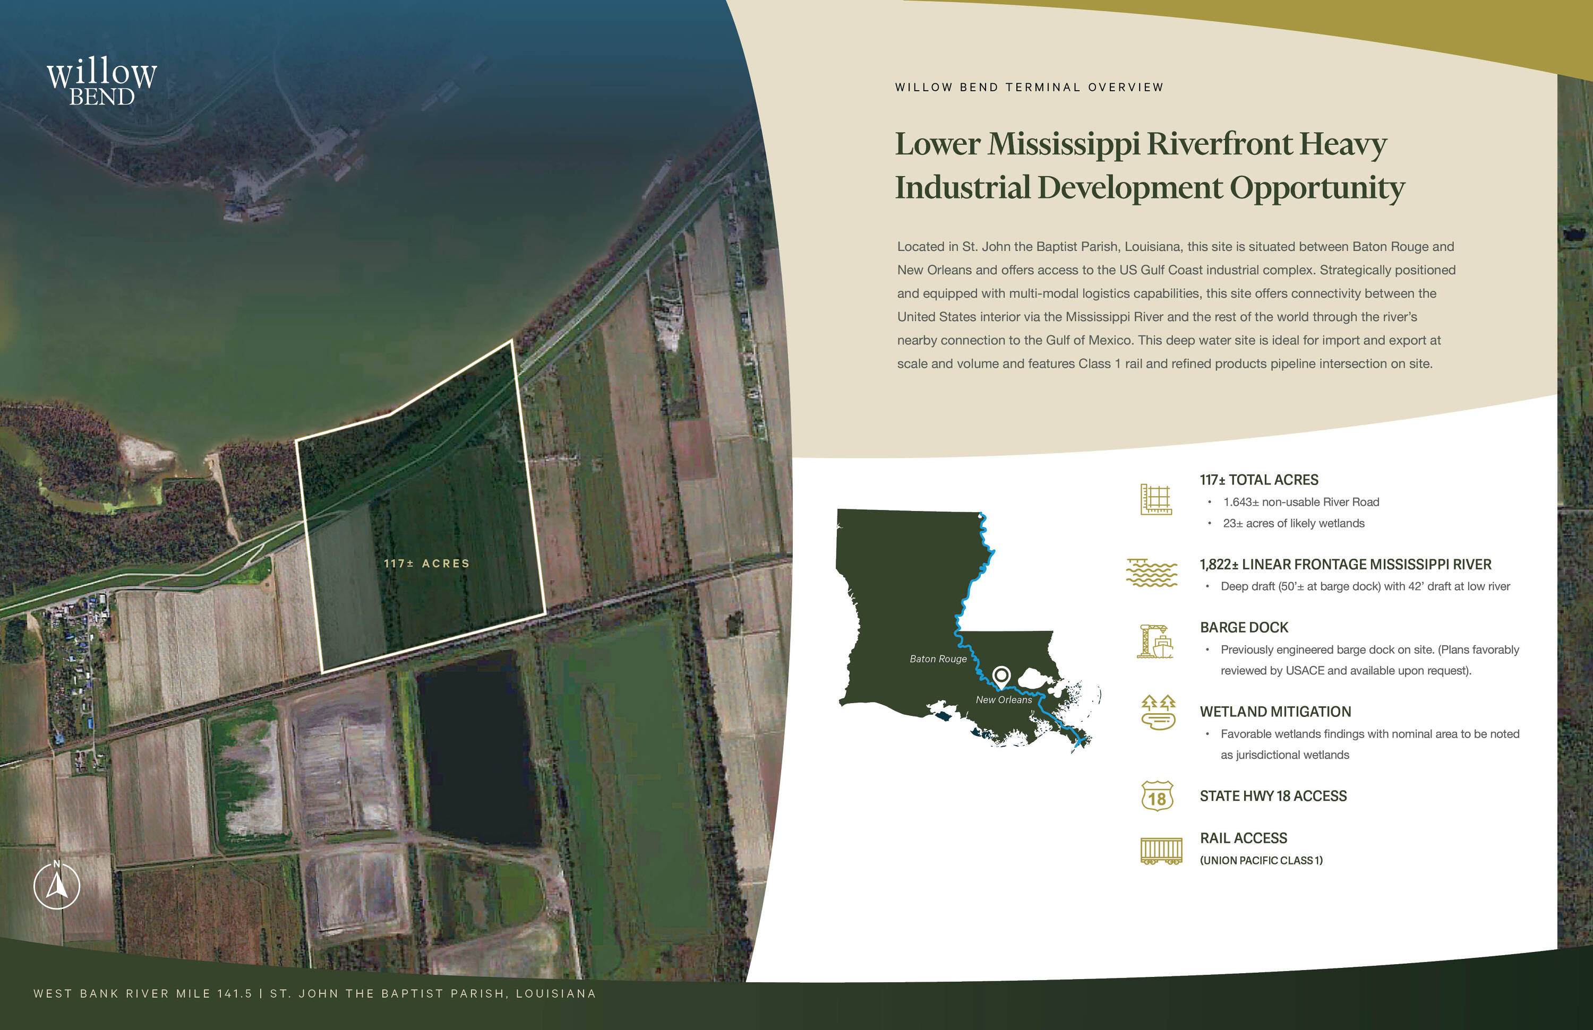Click the Highway 18 shield icon
Screen dimensions: 1593x1030
tap(1157, 796)
